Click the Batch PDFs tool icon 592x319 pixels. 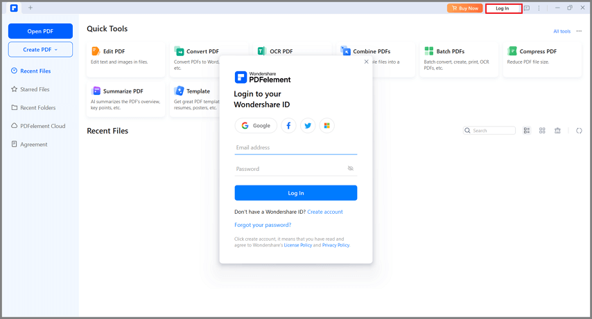point(429,51)
